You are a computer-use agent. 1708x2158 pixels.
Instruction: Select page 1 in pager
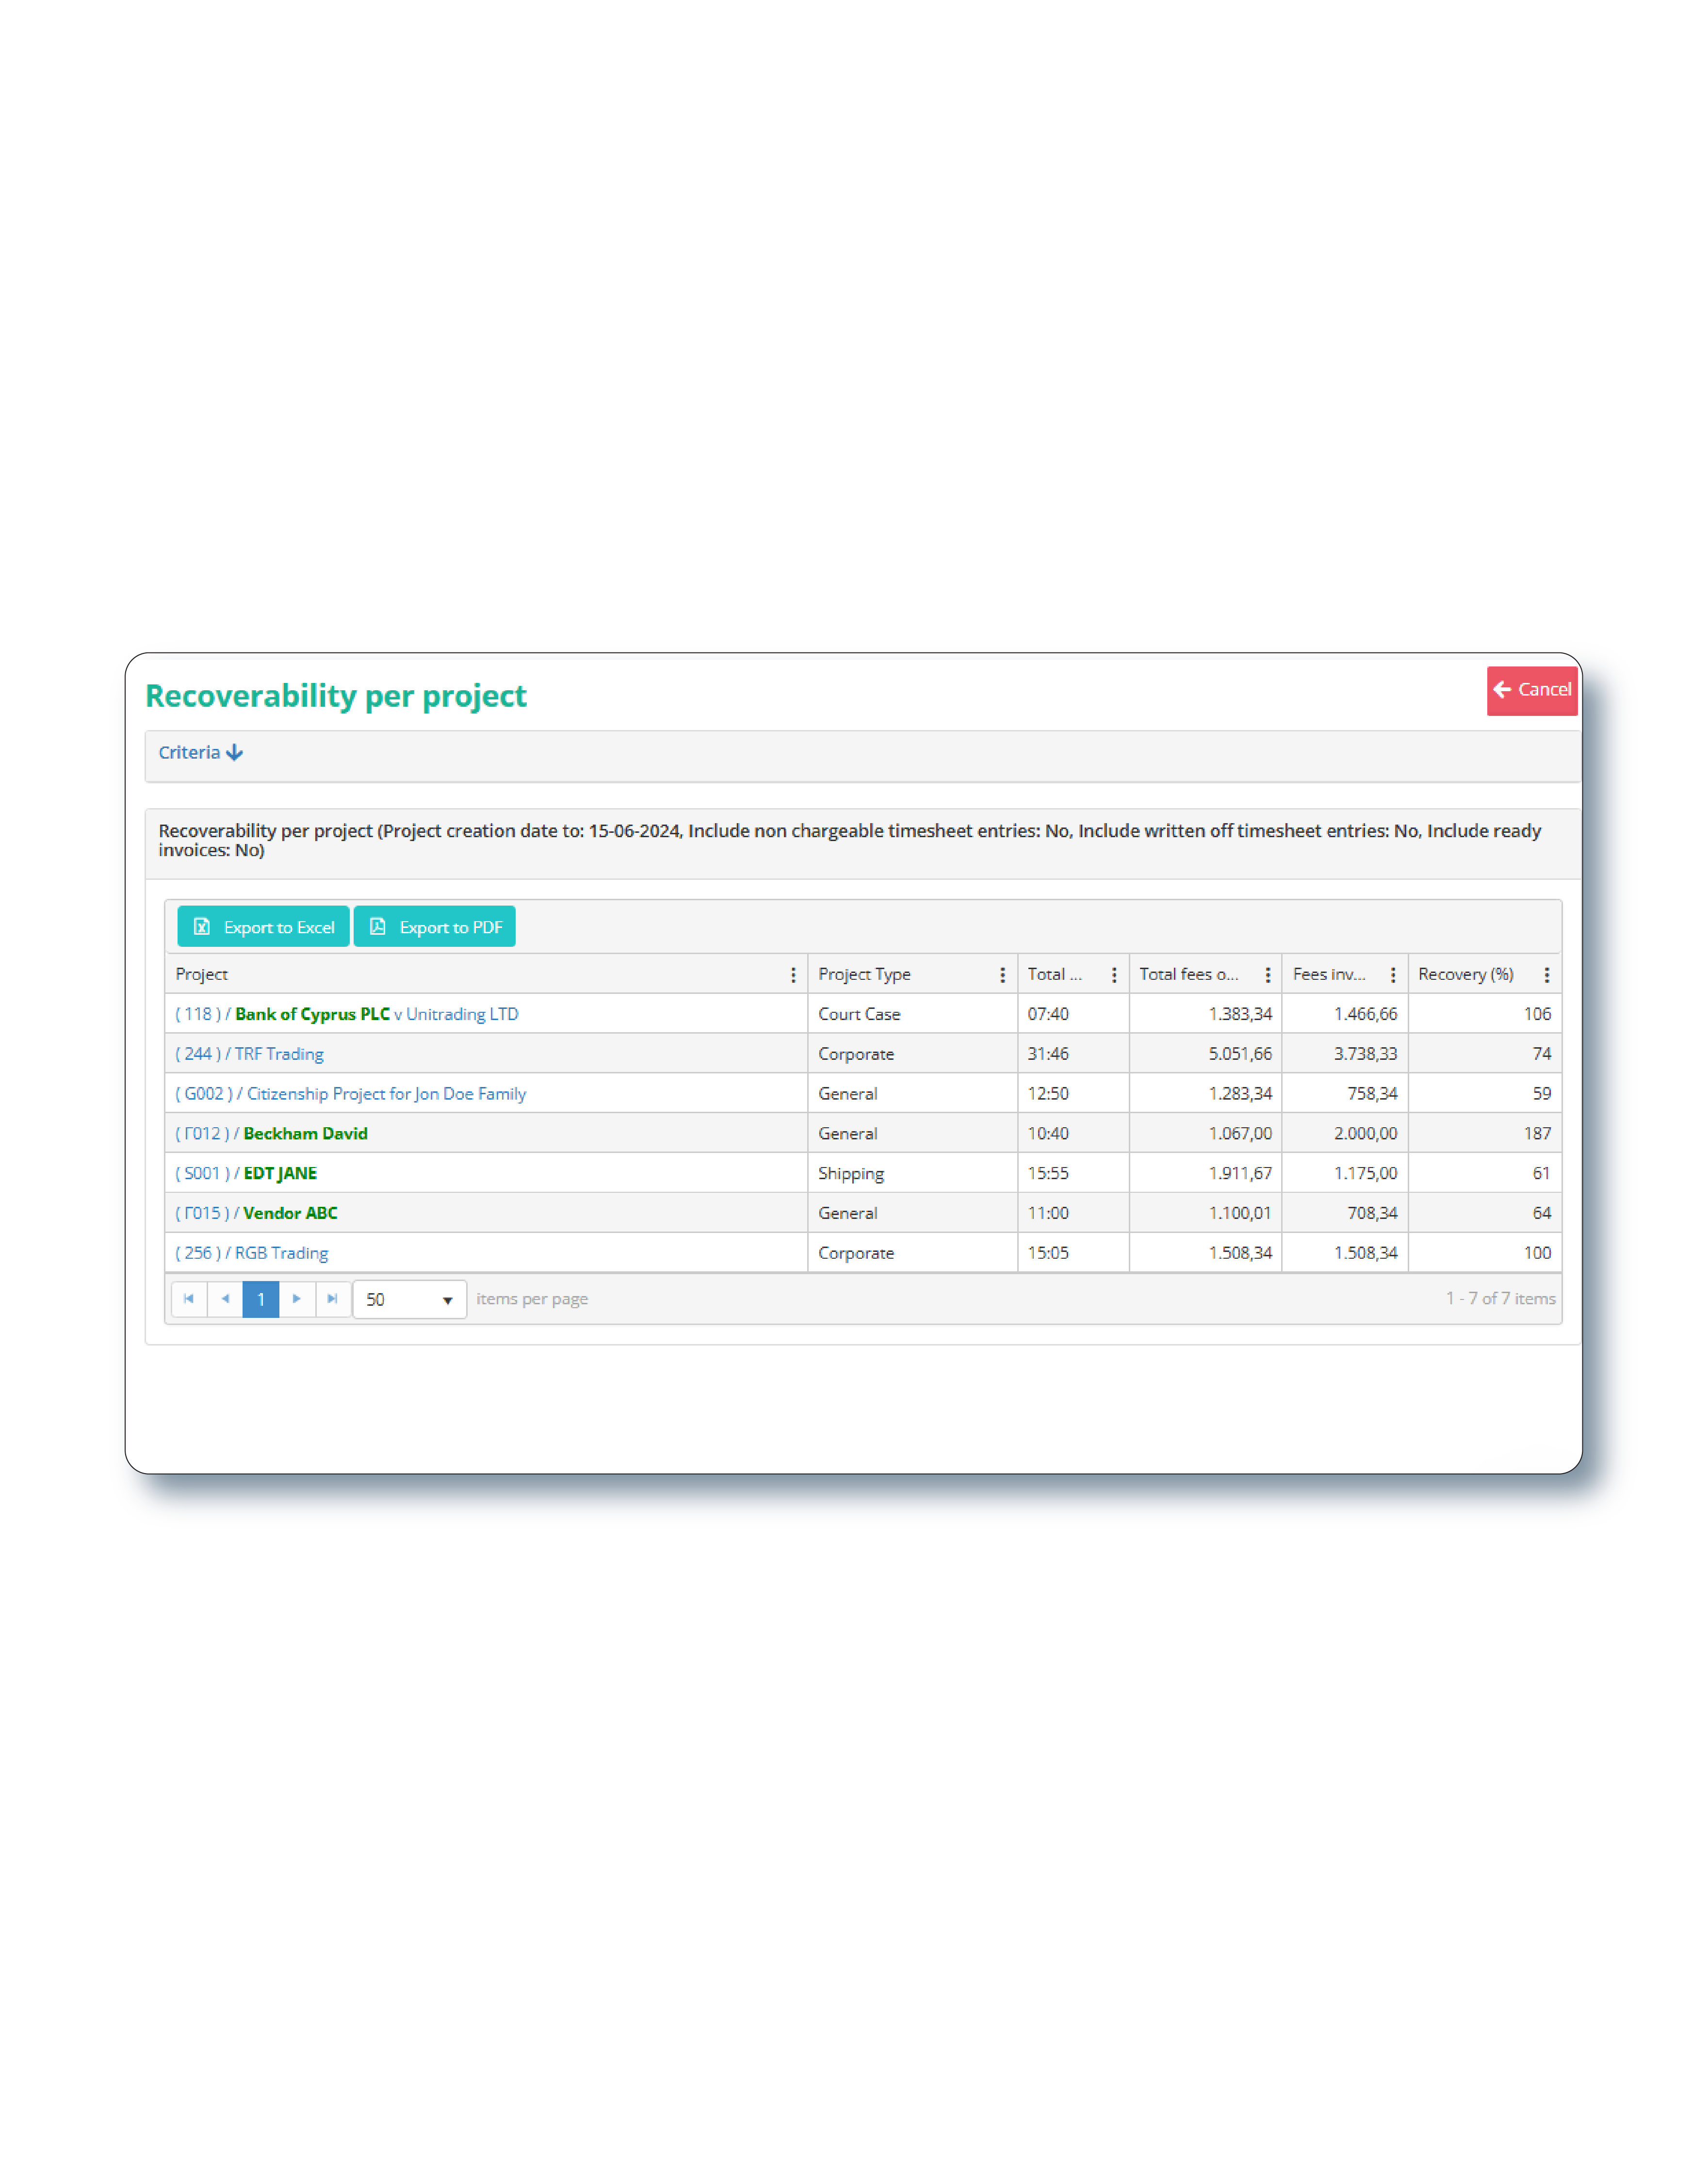point(261,1299)
